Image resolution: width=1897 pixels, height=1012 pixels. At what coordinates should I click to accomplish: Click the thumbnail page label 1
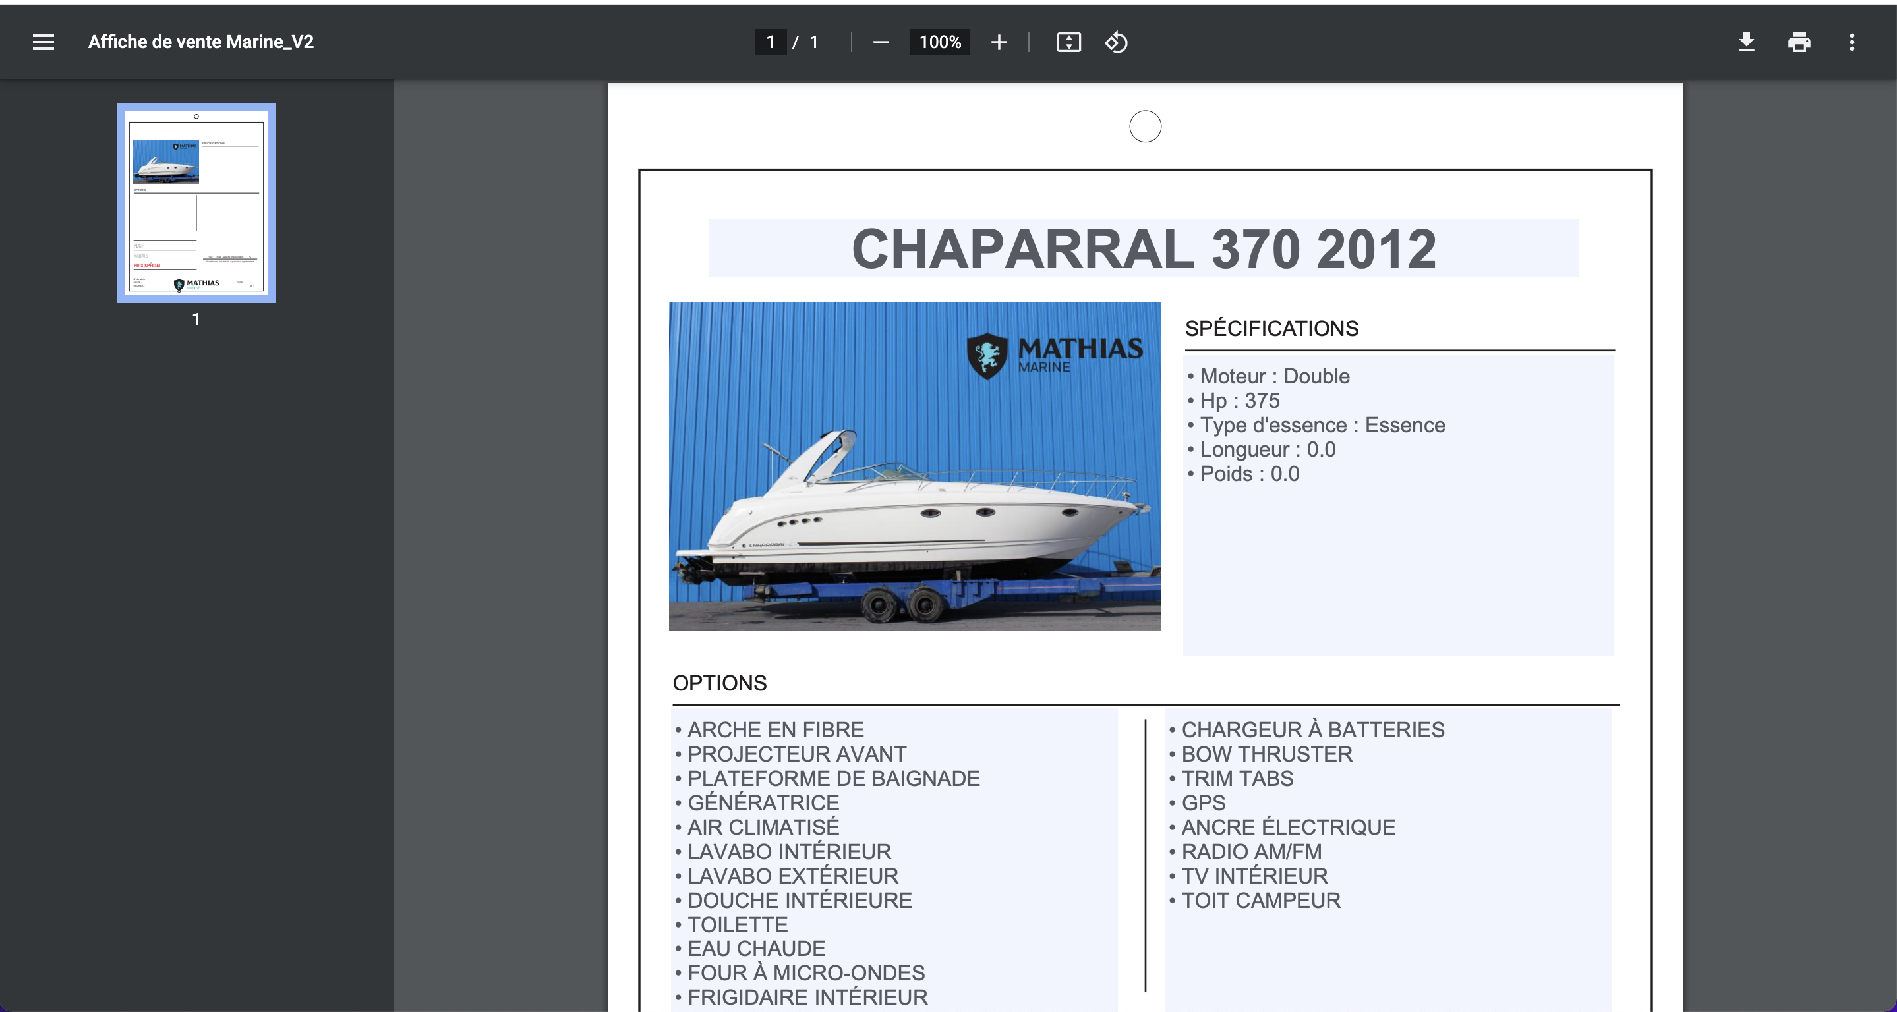click(x=196, y=320)
